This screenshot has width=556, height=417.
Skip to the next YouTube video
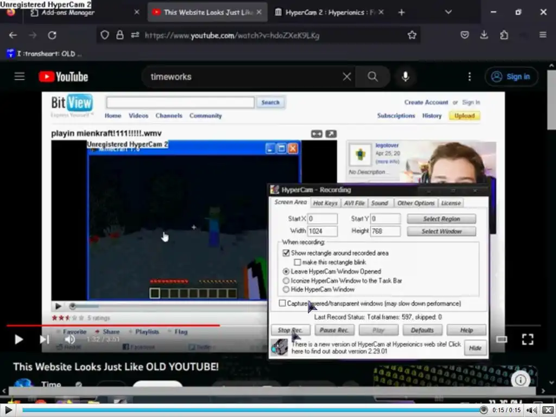45,339
